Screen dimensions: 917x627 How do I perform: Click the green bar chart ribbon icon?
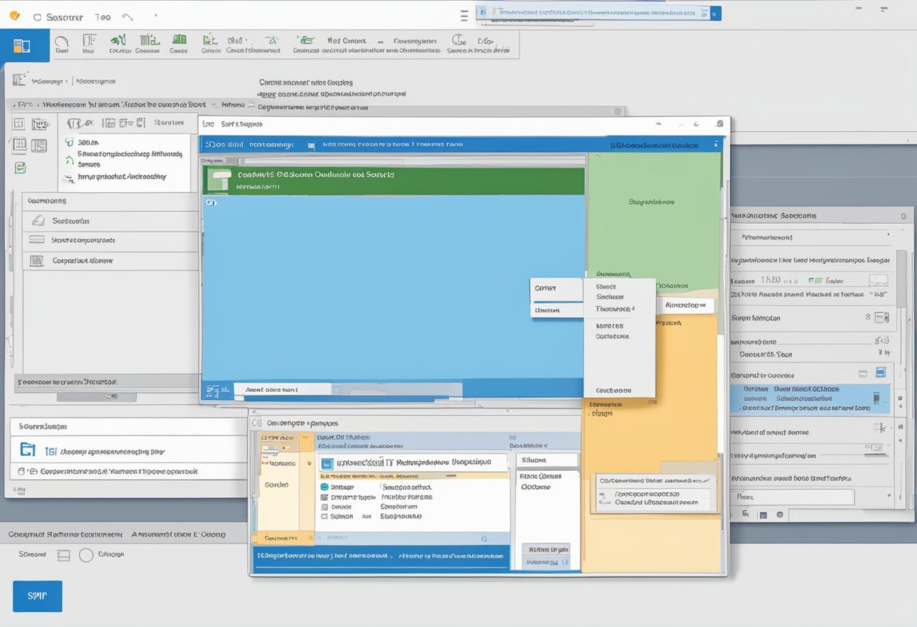[x=118, y=40]
